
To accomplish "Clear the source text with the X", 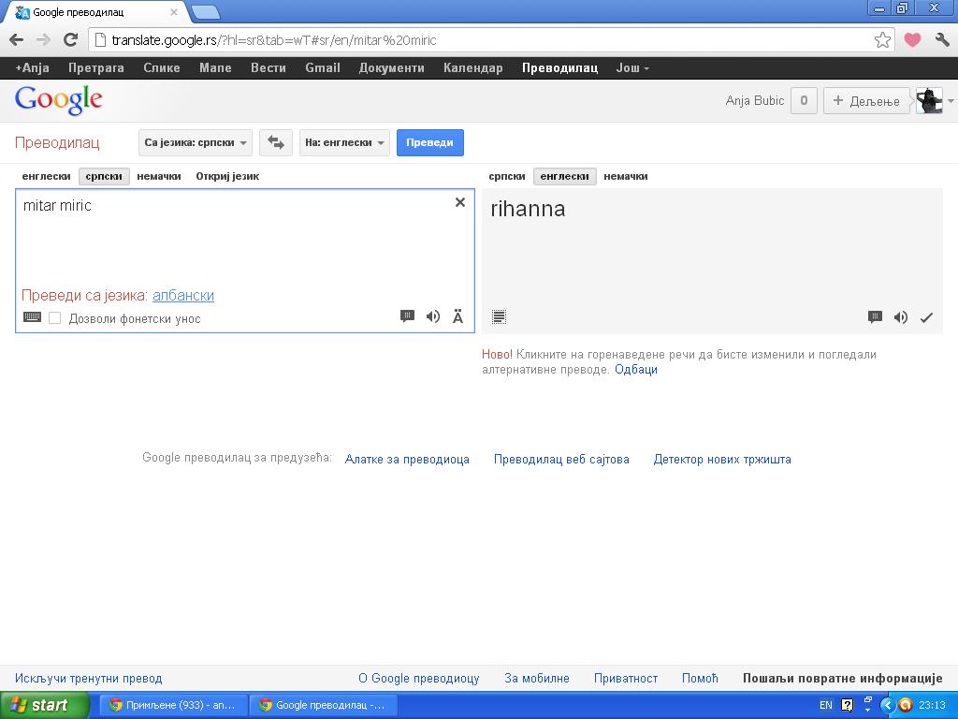I will tap(460, 202).
